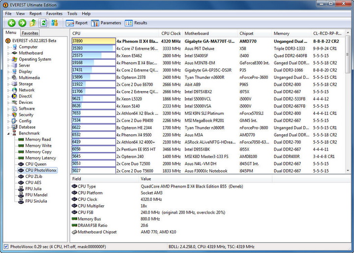Screen dimensions: 354x253
Task: Sort by CPU Clock column header
Action: 171,33
